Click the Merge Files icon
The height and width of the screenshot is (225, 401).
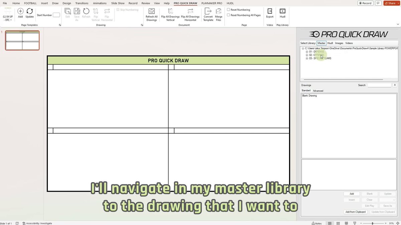click(x=219, y=11)
